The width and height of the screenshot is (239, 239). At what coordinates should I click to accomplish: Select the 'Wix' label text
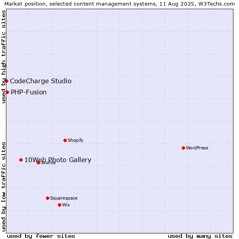click(x=66, y=205)
